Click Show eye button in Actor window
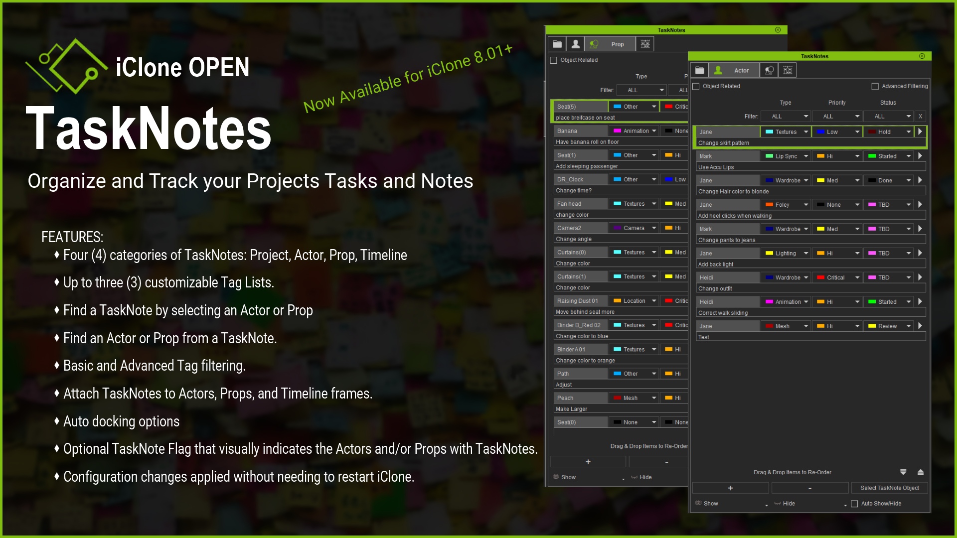Screen dimensions: 957x538 707,504
